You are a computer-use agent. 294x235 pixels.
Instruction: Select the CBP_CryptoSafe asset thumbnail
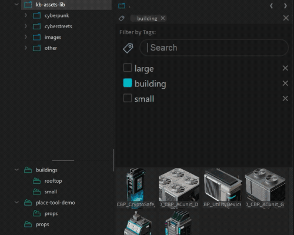click(x=136, y=187)
